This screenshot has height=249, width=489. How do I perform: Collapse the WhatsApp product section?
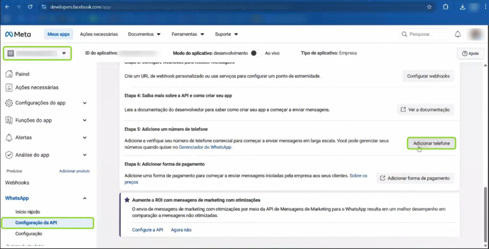(85, 198)
